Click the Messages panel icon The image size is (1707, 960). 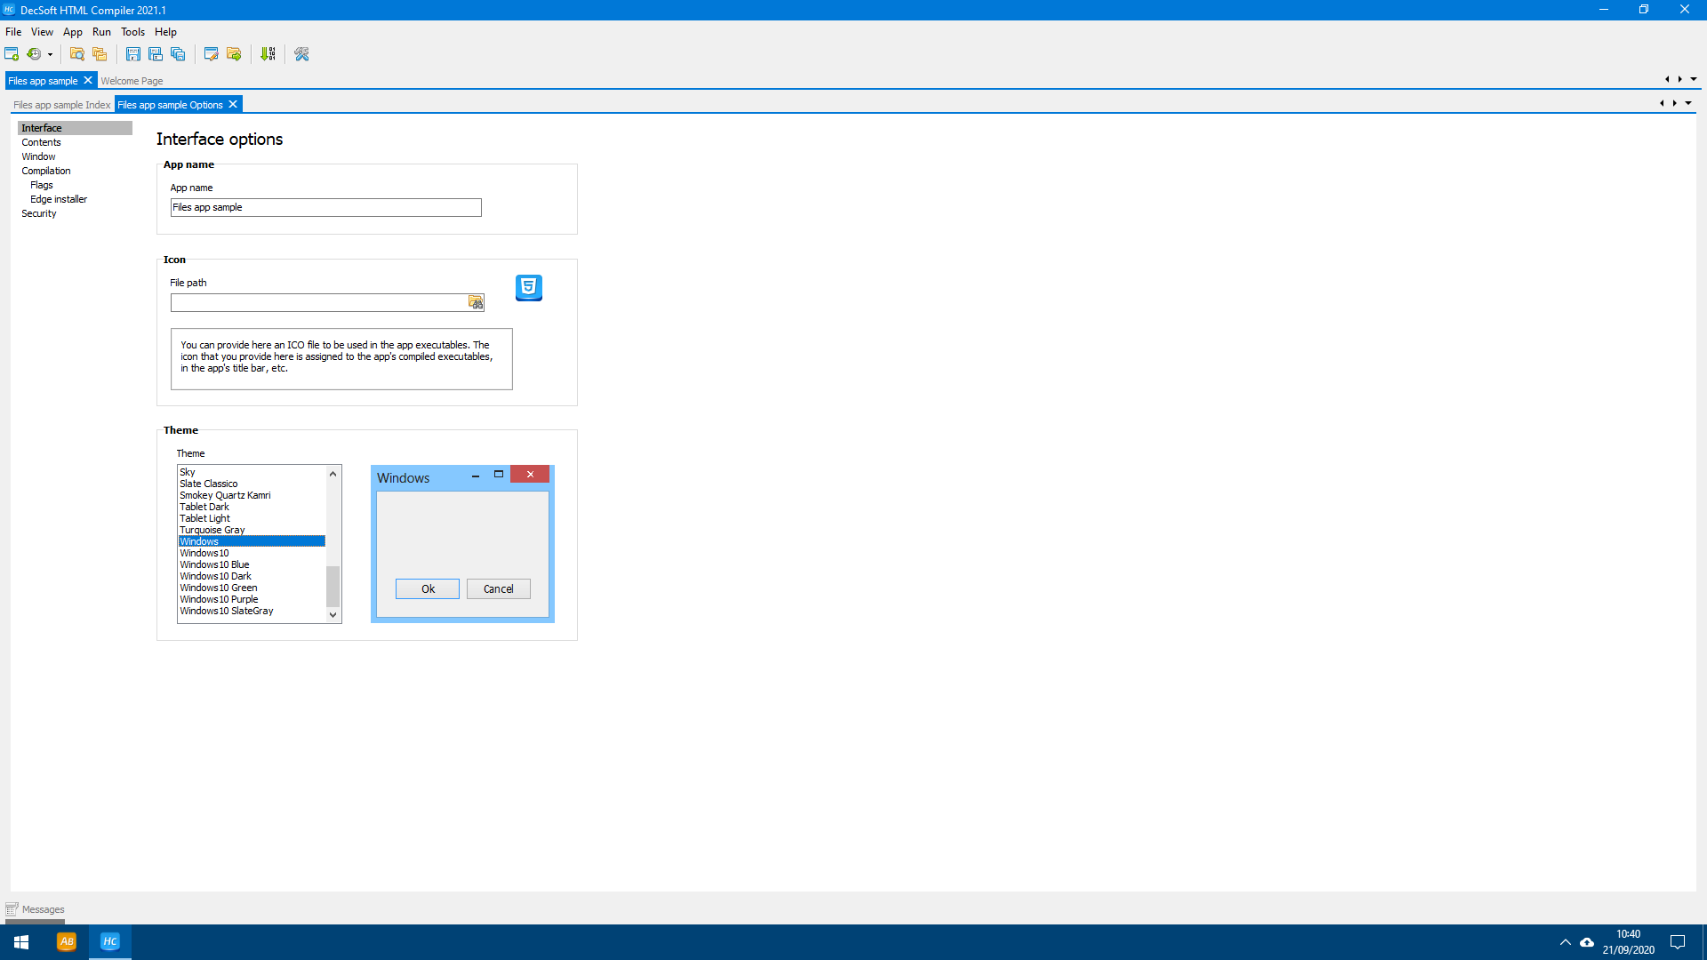point(12,909)
